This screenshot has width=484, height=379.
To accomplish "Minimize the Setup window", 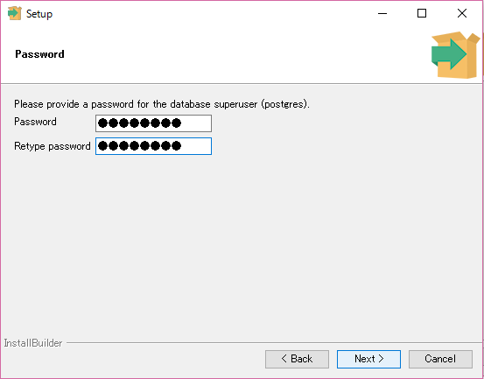I will [x=382, y=13].
